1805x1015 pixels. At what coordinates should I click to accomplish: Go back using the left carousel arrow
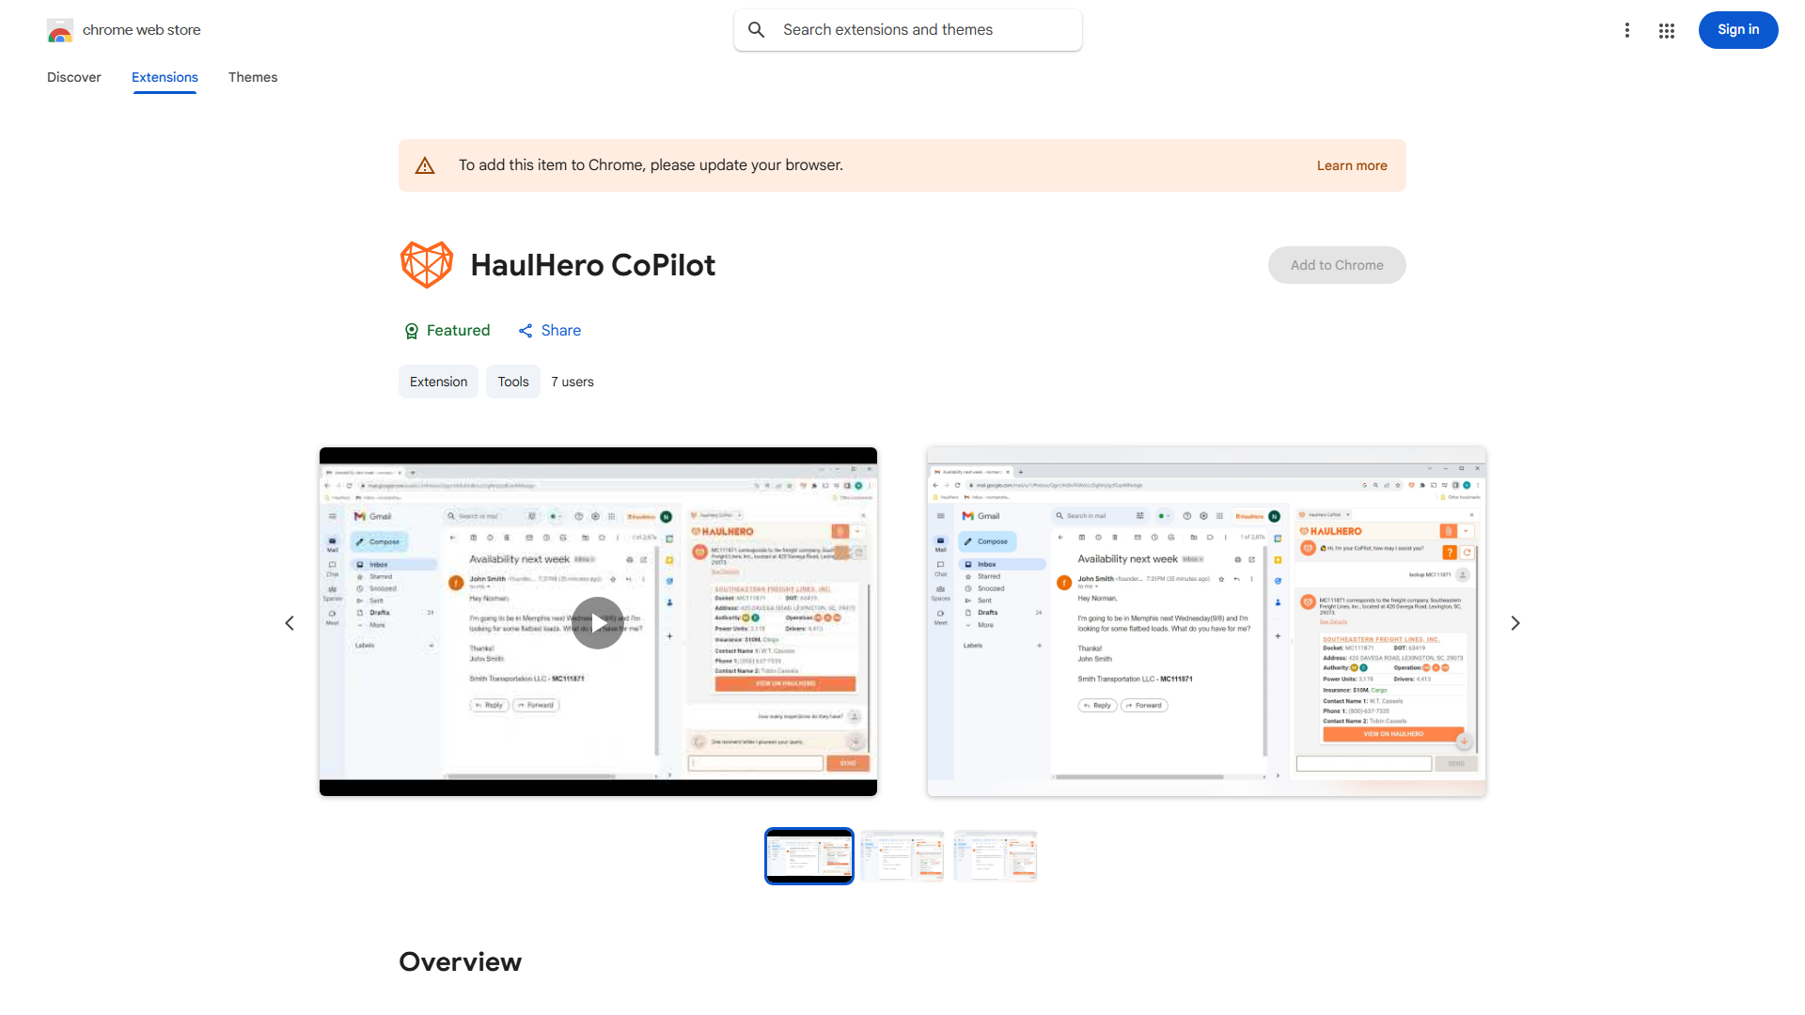pos(290,622)
